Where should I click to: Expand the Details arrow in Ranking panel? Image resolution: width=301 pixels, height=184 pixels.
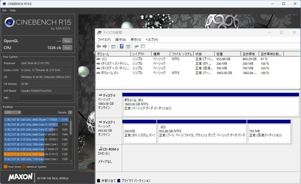(70, 112)
